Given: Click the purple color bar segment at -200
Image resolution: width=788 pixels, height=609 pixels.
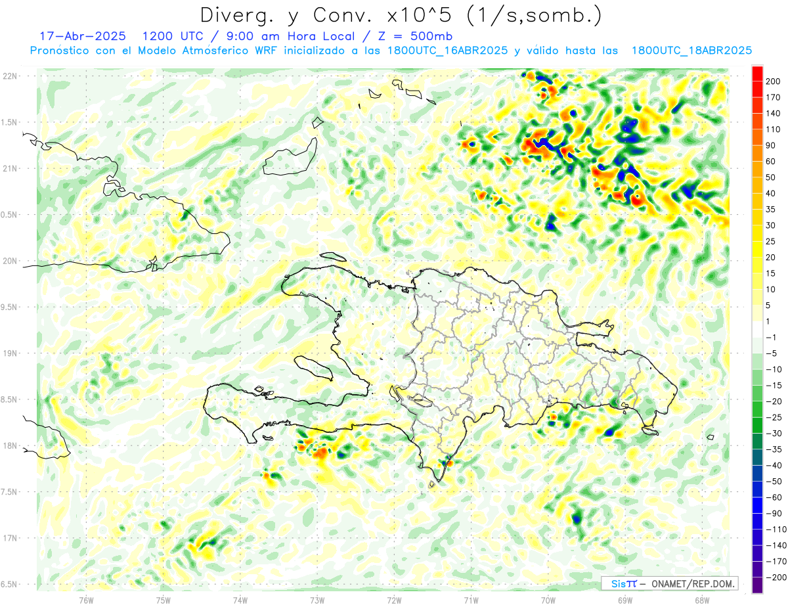Looking at the screenshot, I should coord(757,585).
